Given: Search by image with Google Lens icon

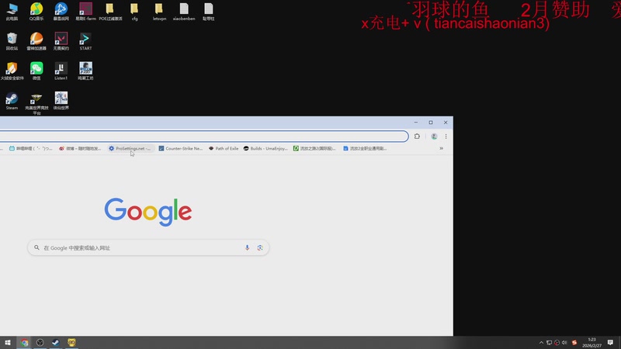Looking at the screenshot, I should (x=260, y=247).
